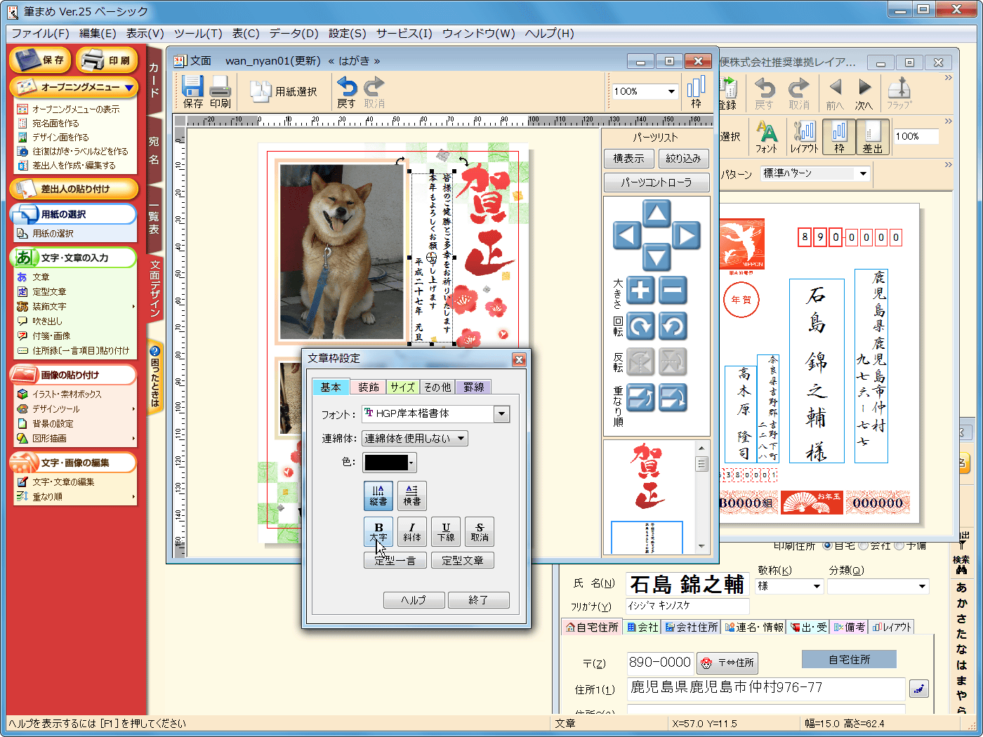Click the big 保存 floppy button in sidebar
Screen dimensions: 983x737
41,60
